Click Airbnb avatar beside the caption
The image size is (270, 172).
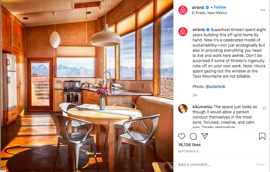pyautogui.click(x=183, y=32)
